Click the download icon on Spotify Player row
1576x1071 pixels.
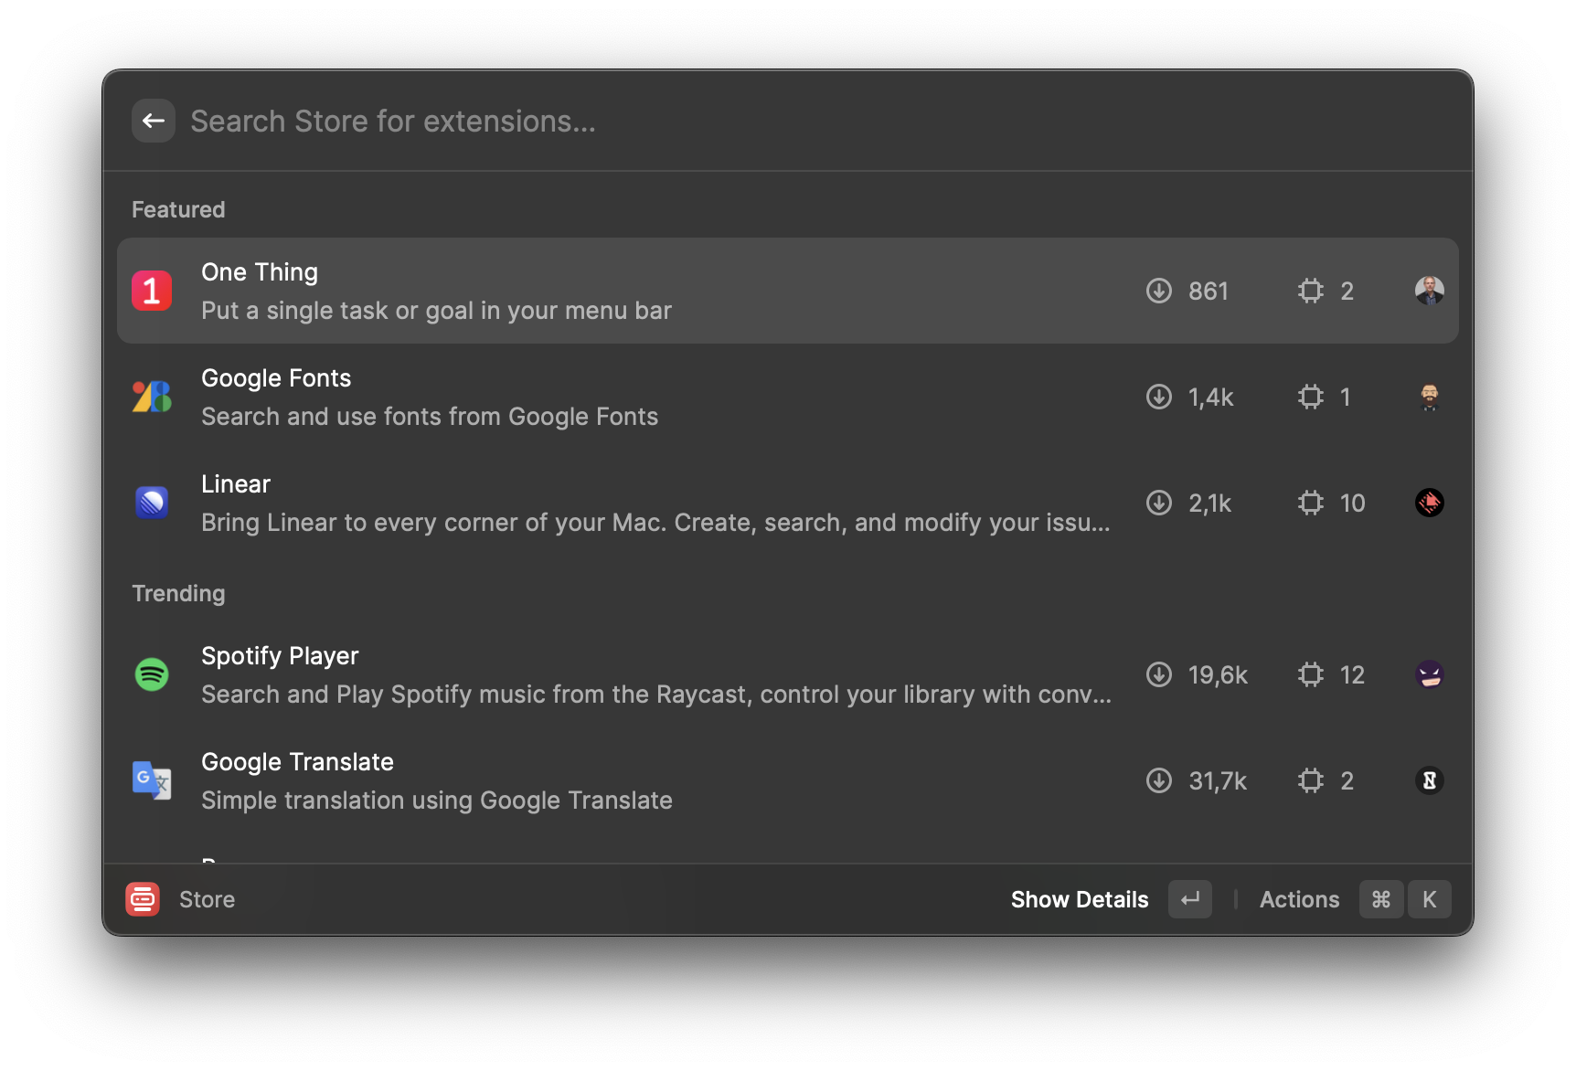(x=1159, y=674)
